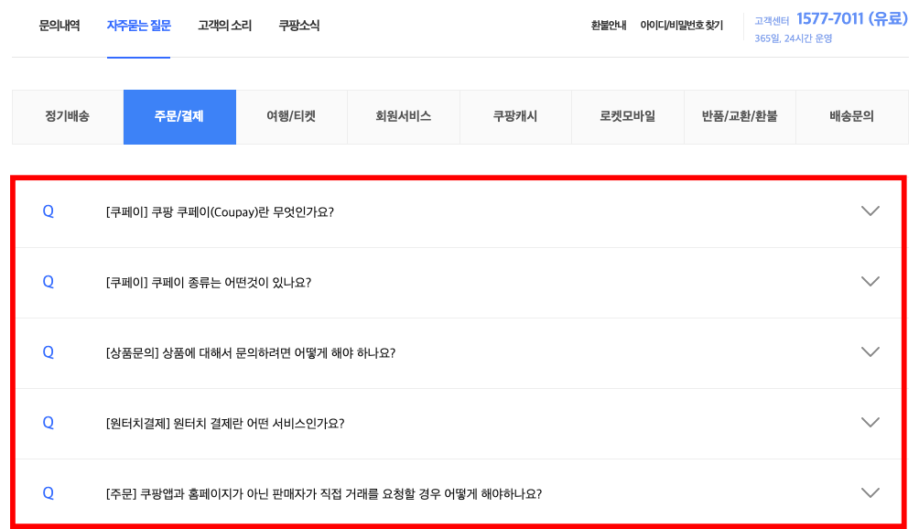Open the 문의내역 menu

(x=59, y=26)
